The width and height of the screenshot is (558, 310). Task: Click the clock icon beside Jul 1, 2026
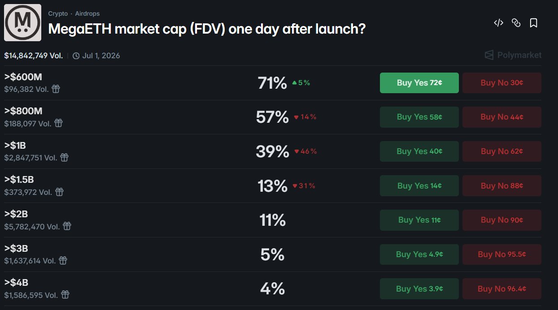[76, 56]
